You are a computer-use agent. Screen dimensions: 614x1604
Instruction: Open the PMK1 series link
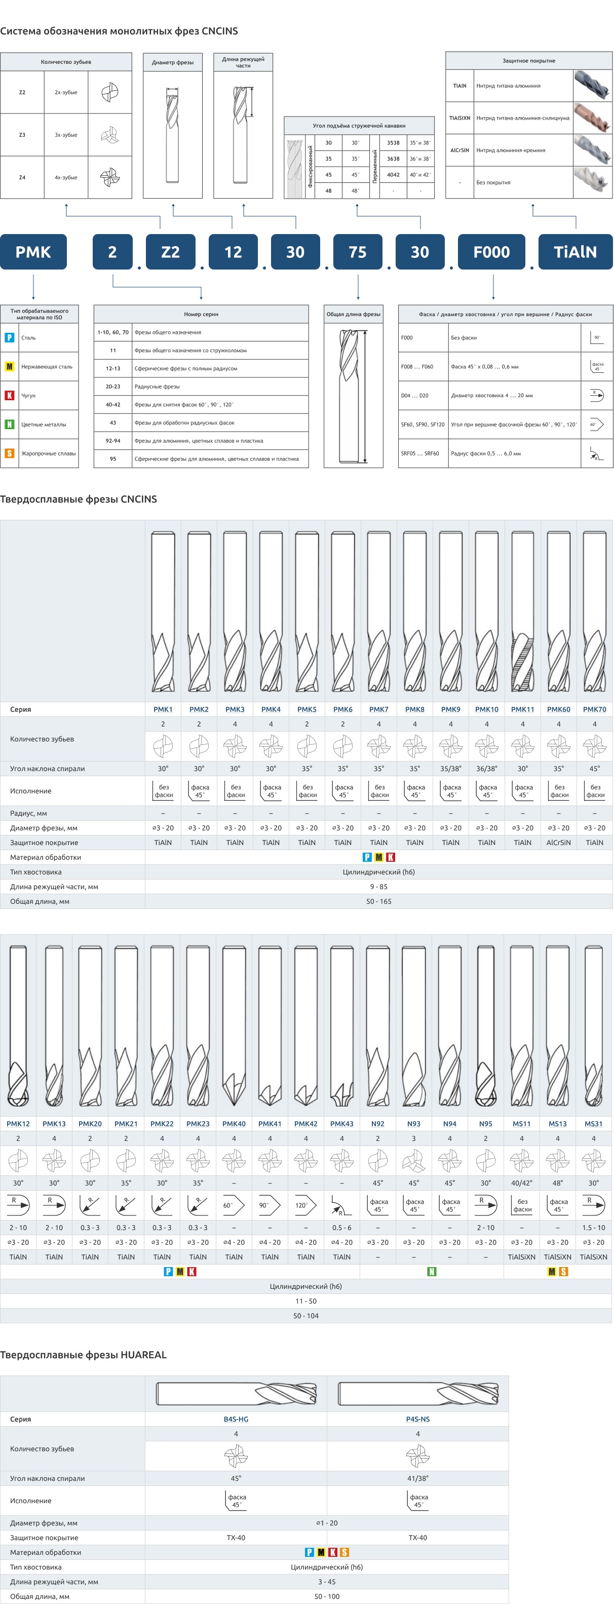tap(163, 709)
